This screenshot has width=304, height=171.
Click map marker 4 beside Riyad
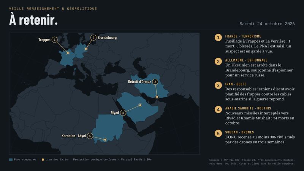(123, 112)
